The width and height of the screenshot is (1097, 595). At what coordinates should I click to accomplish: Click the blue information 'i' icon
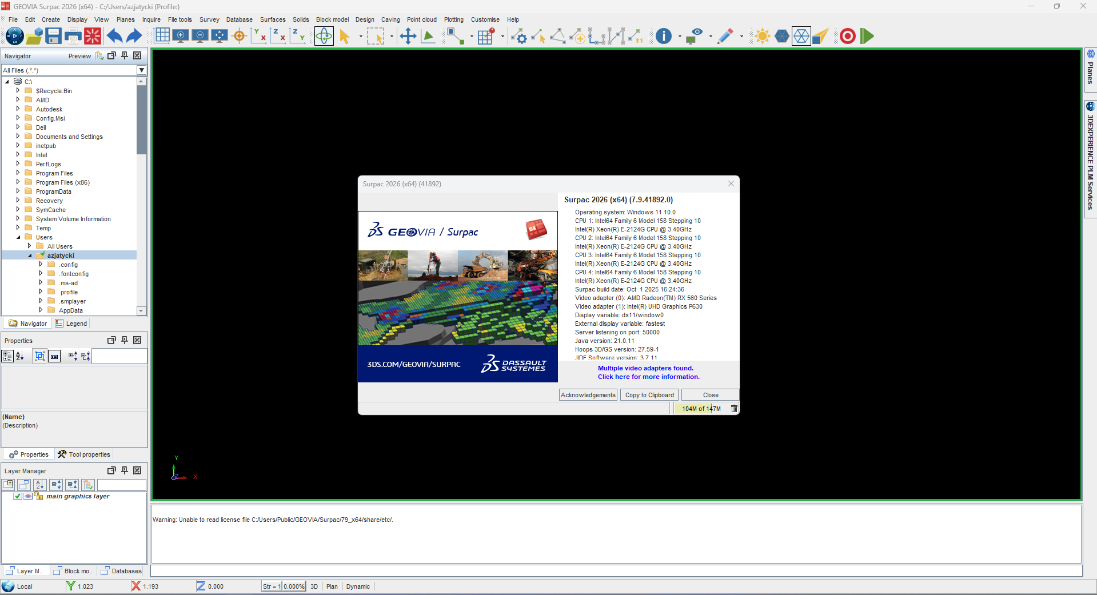click(664, 36)
